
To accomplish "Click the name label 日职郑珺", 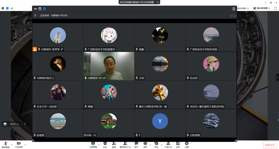I will [x=195, y=135].
